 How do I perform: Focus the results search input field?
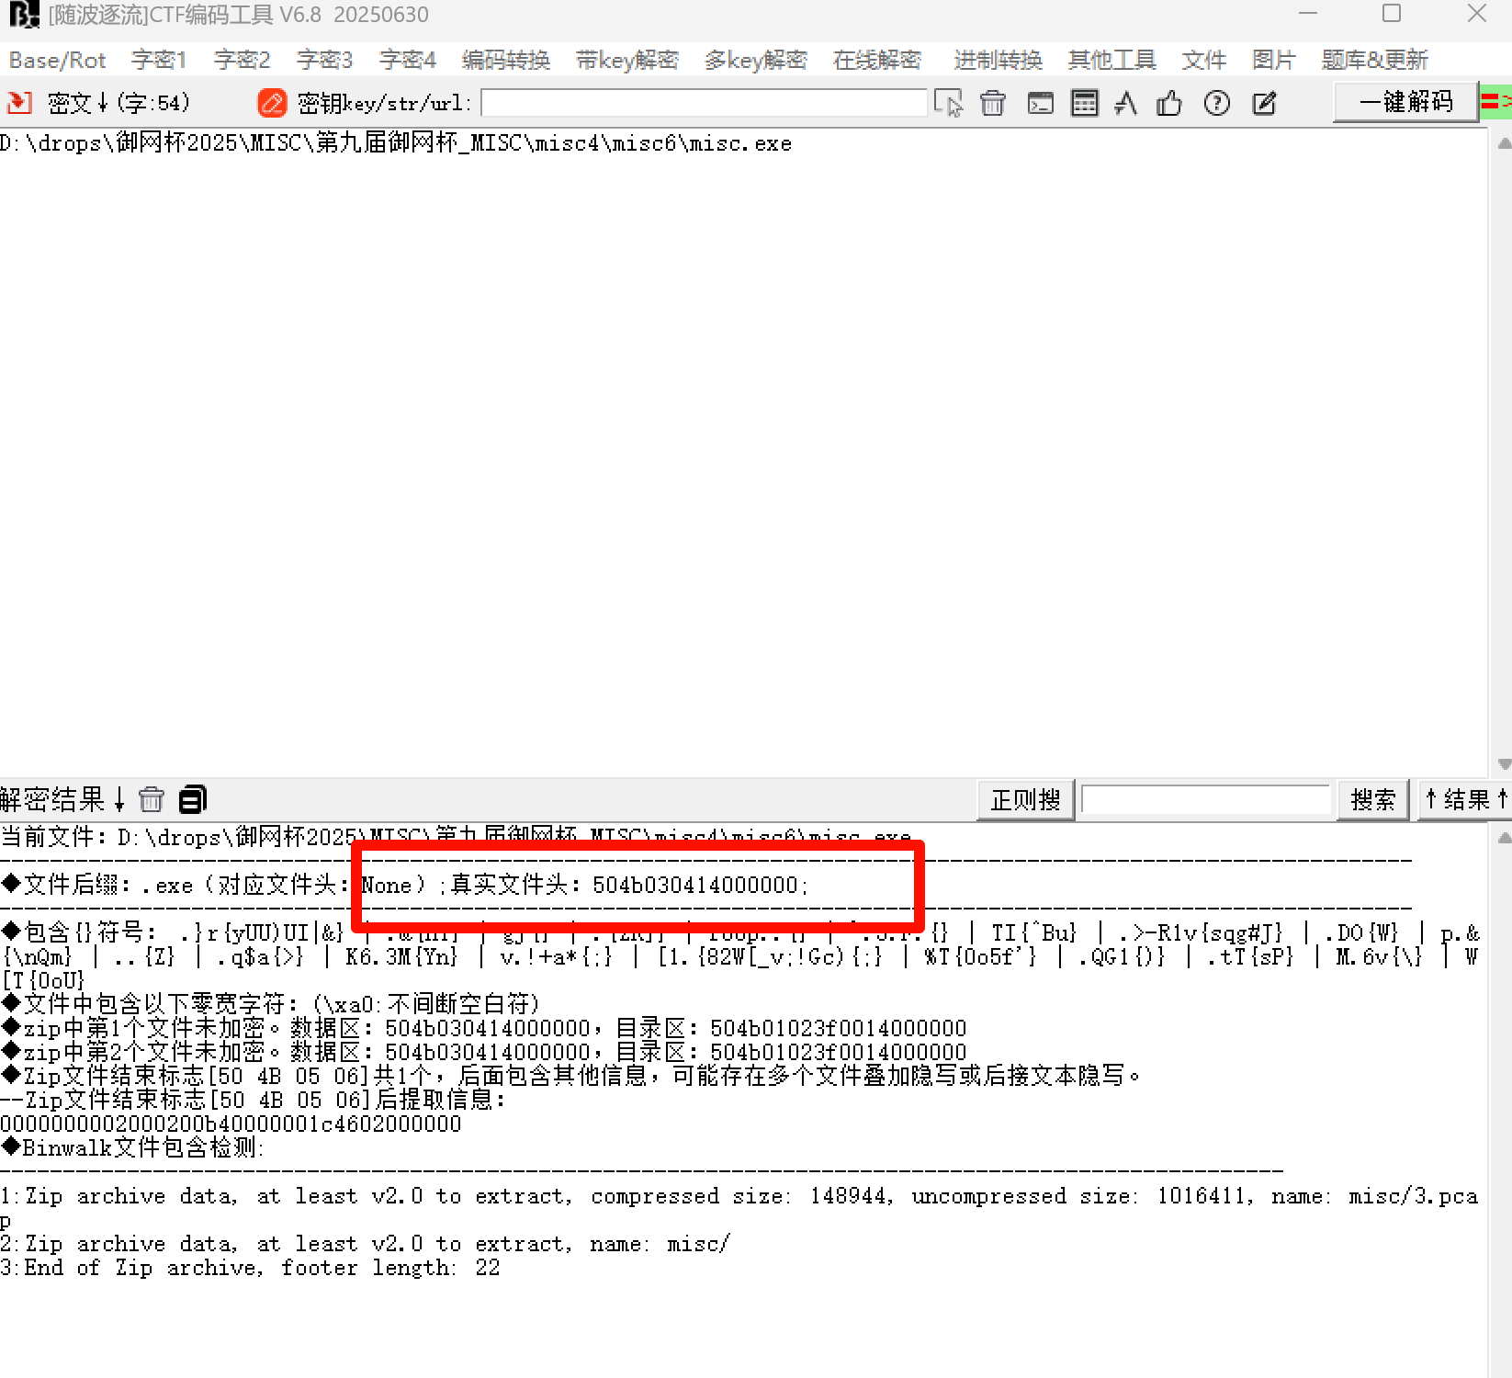(1206, 800)
